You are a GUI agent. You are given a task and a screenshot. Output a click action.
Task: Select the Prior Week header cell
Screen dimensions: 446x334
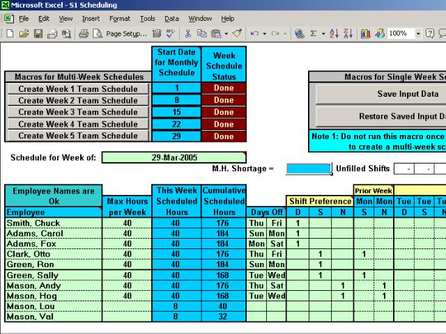click(374, 191)
